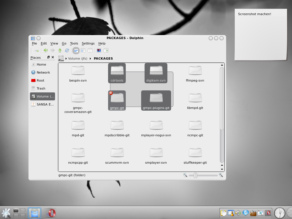The image size is (292, 219).
Task: Activate Dolphin in the taskbar
Action: pos(35,213)
